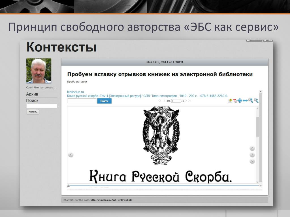Click the post date Май 12th, 2014 header
The width and height of the screenshot is (290, 217).
point(165,62)
